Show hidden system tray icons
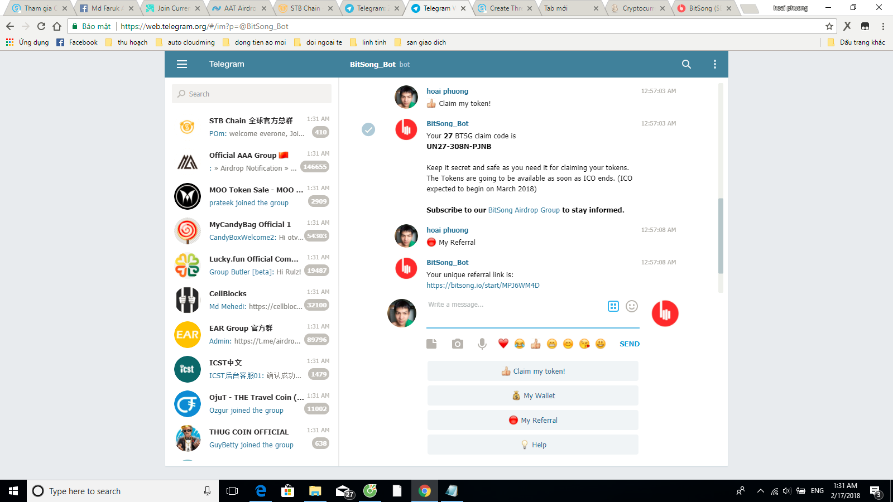The width and height of the screenshot is (893, 502). tap(760, 491)
